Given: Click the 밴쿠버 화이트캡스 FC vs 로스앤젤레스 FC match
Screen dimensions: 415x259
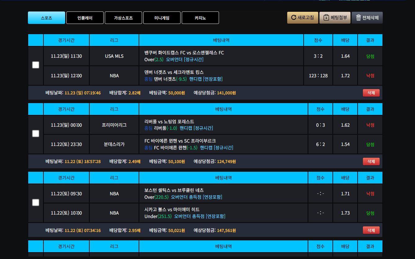Looking at the screenshot, I should tap(184, 53).
